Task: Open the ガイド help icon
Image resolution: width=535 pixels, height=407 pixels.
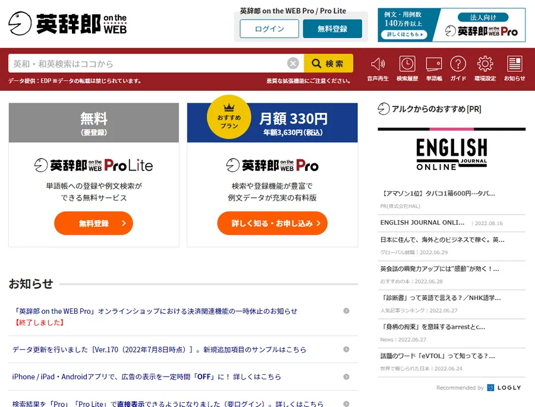Action: tap(458, 64)
